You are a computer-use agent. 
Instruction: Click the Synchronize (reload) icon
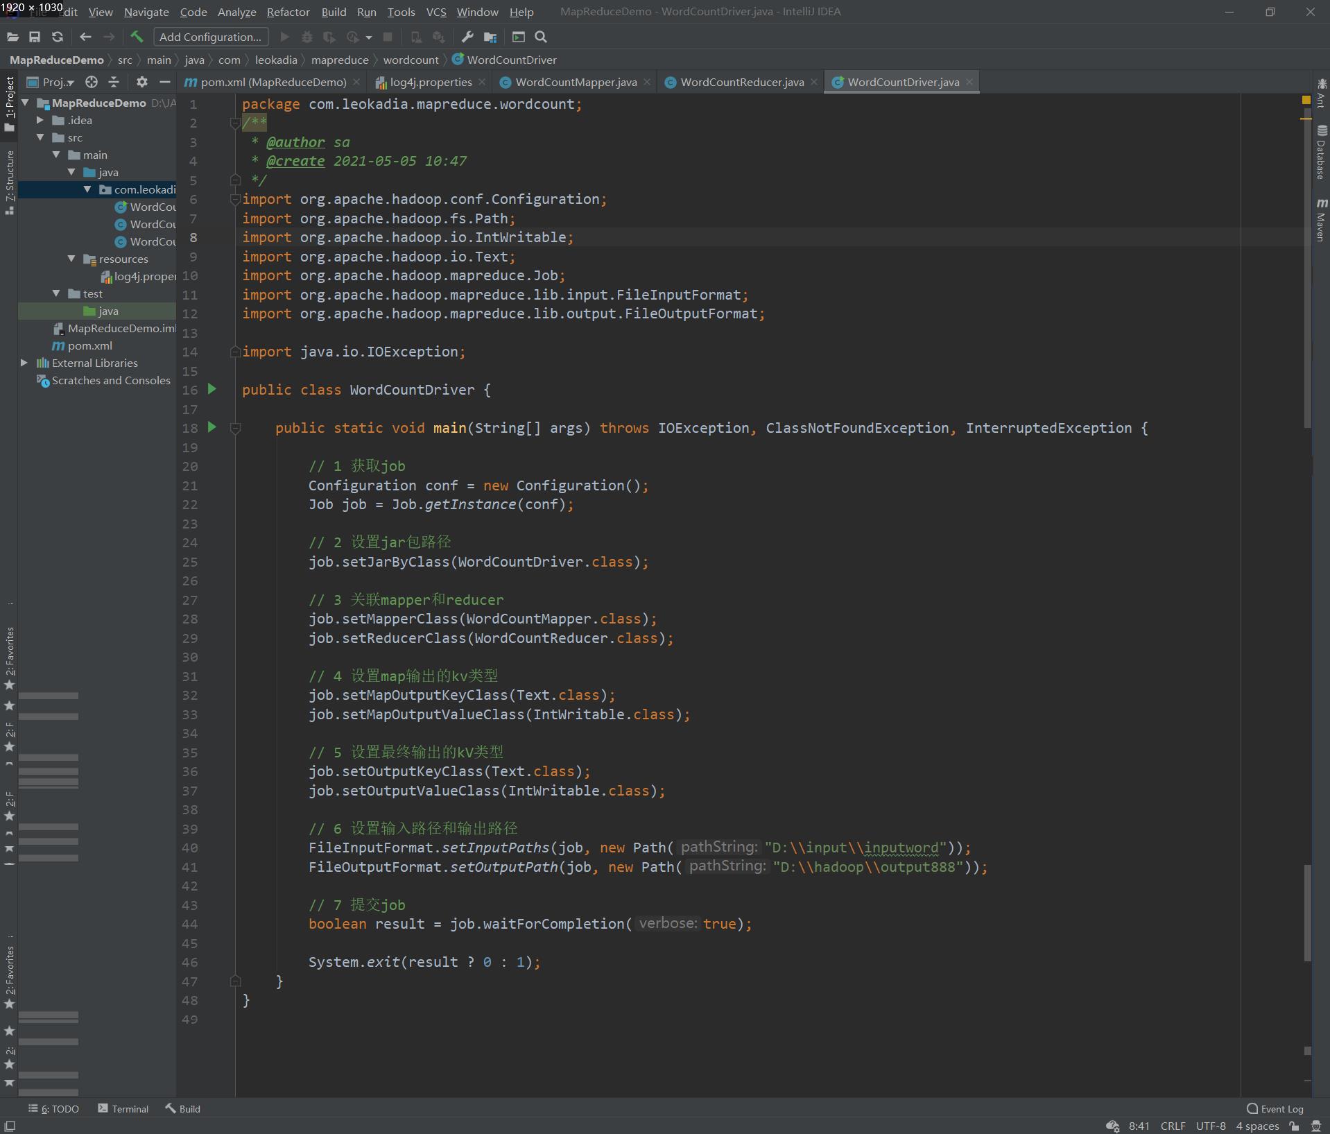(58, 37)
